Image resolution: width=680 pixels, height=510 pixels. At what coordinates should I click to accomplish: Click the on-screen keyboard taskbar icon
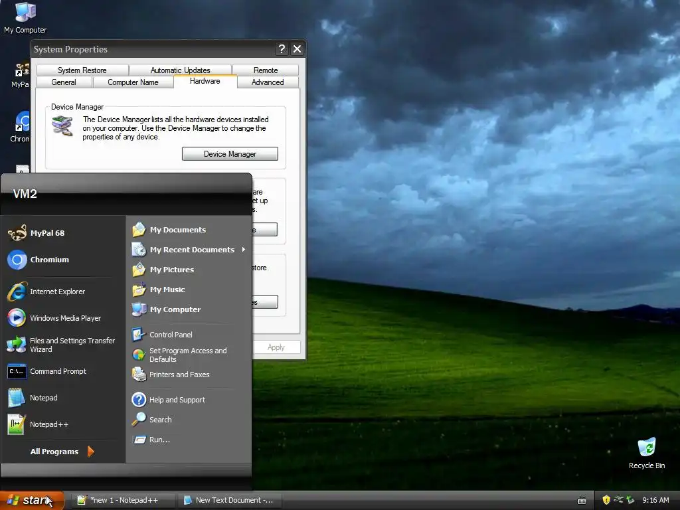(x=582, y=501)
